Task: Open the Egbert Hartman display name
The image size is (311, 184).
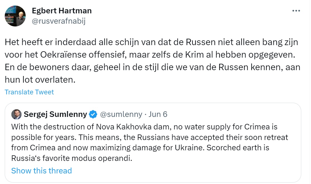Action: coord(62,11)
